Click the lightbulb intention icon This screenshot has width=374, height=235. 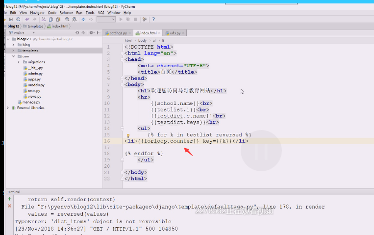pyautogui.click(x=128, y=136)
